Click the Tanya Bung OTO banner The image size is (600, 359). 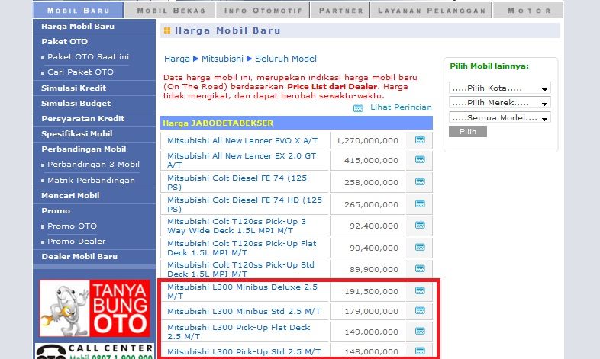[95, 308]
